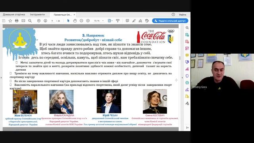Click the page number input field
This screenshot has width=254, height=143.
[x=52, y=21]
